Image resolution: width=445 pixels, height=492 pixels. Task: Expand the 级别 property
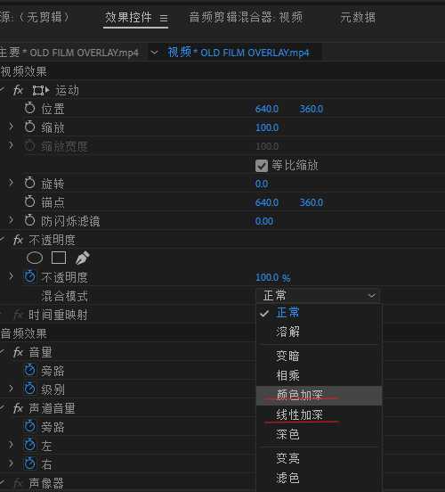11,389
